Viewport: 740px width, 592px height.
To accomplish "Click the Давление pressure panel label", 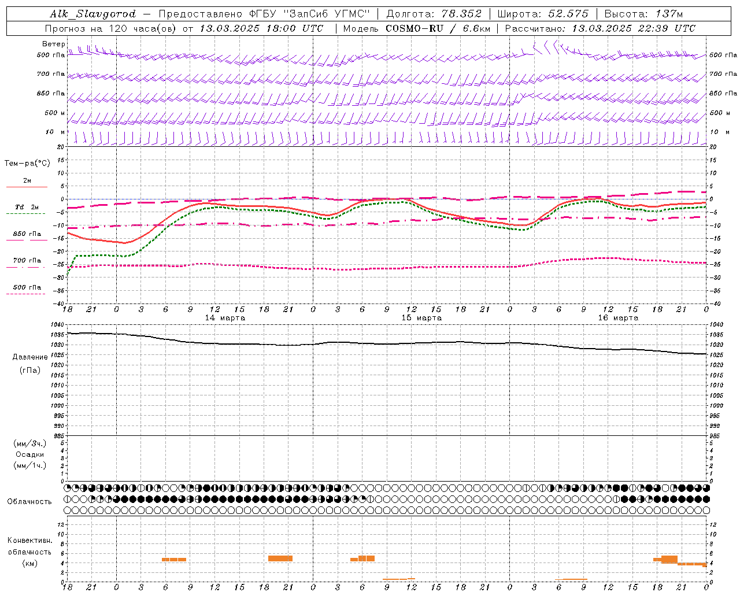I will (x=30, y=357).
